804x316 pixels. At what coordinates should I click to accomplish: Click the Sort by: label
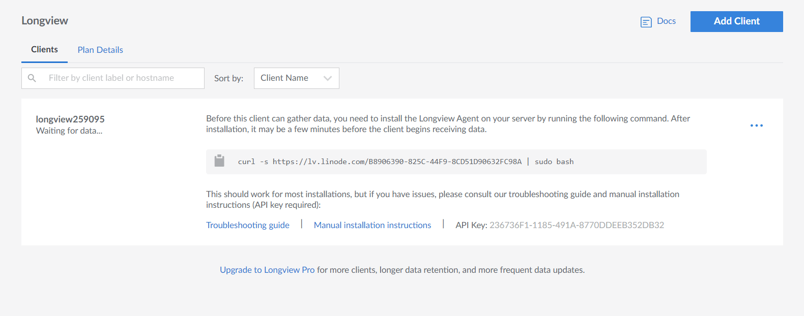pyautogui.click(x=228, y=78)
